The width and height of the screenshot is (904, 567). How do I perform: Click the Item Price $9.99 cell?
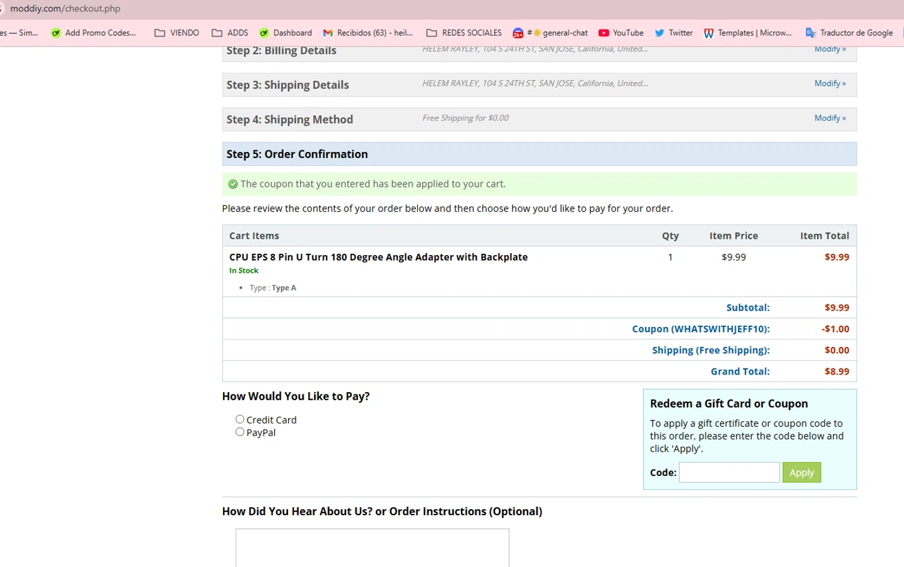733,257
